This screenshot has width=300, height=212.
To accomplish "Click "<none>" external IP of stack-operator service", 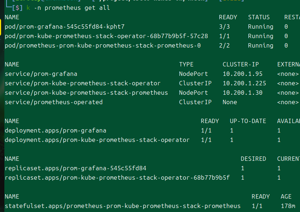I will click(x=288, y=83).
